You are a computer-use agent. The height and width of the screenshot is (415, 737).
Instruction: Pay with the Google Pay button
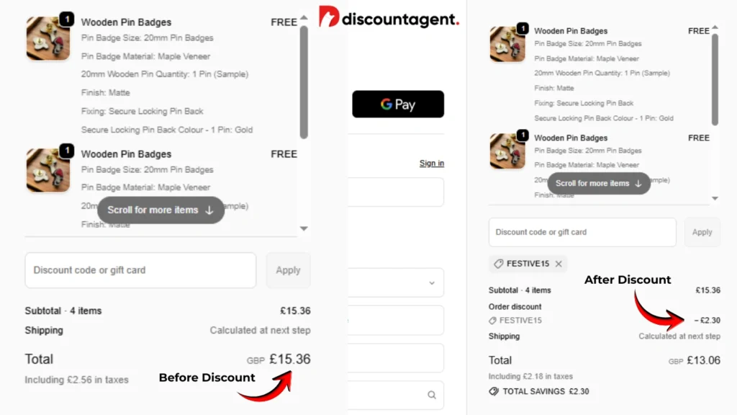(x=398, y=104)
